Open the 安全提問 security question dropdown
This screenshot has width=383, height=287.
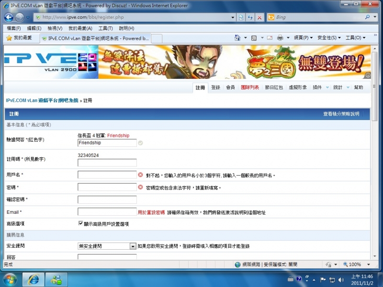coord(132,245)
